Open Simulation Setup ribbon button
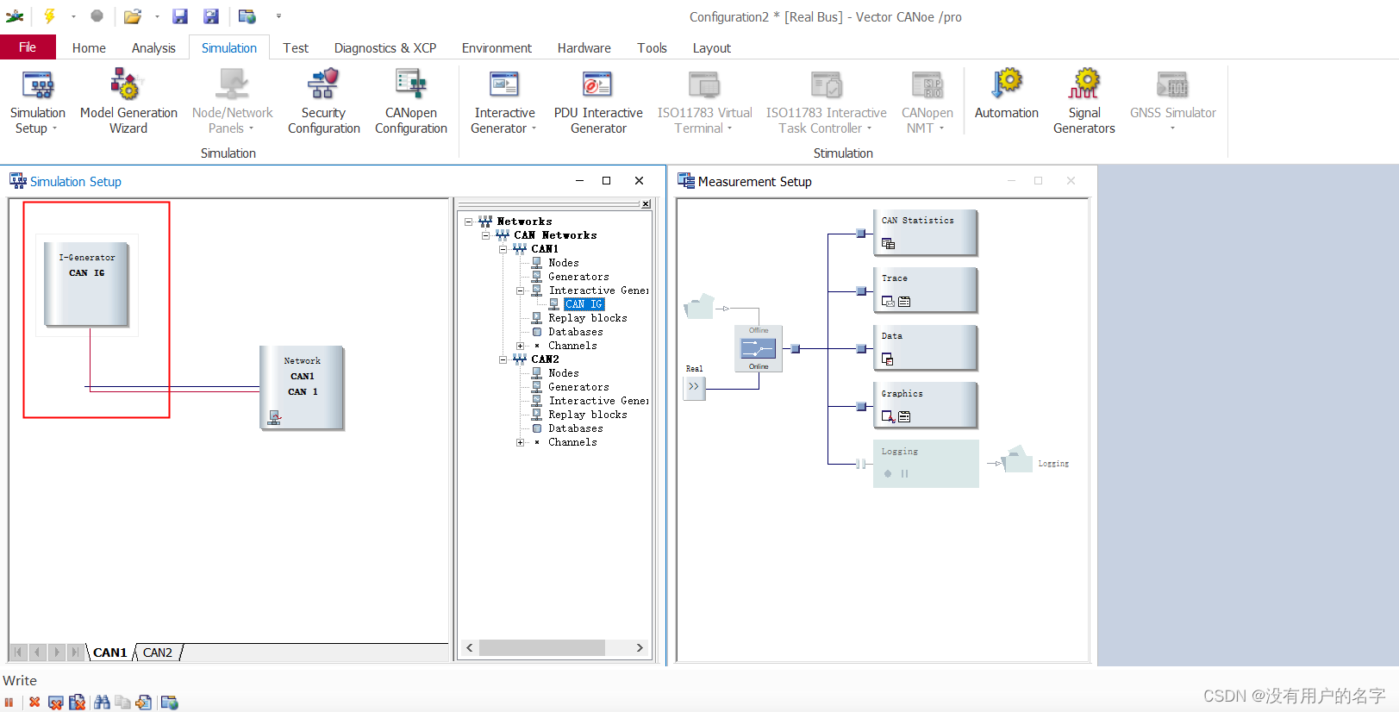Screen dimensions: 1399x712 38,102
